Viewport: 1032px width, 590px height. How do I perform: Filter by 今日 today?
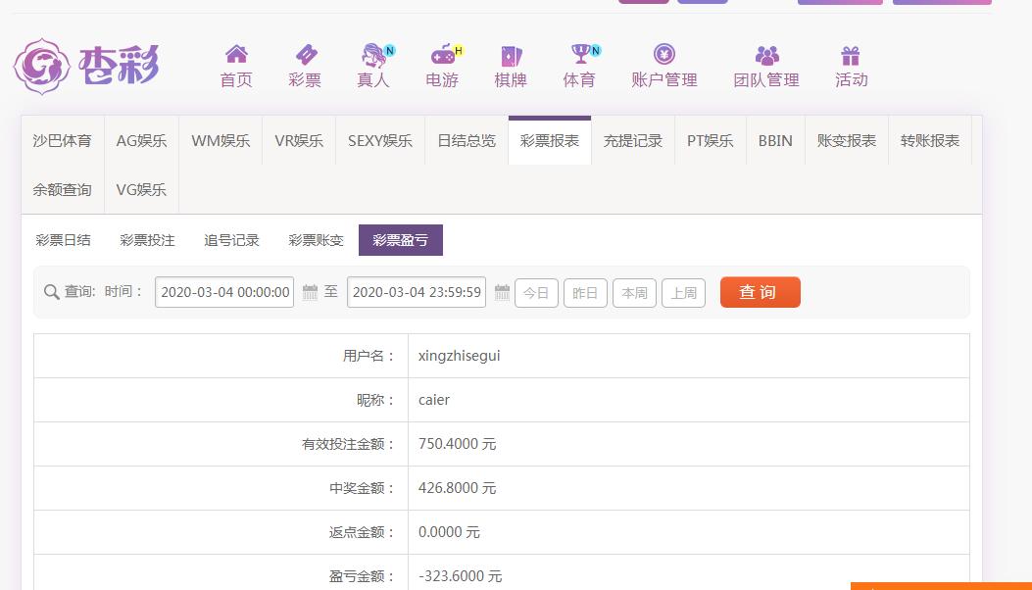(536, 293)
